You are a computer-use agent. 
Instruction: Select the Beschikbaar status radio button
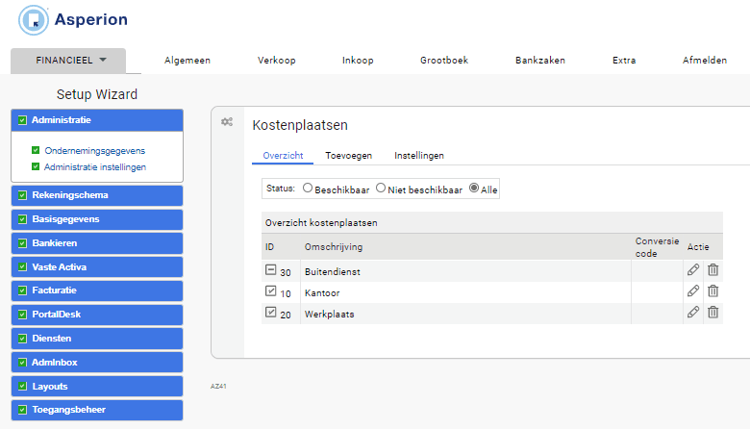point(308,188)
